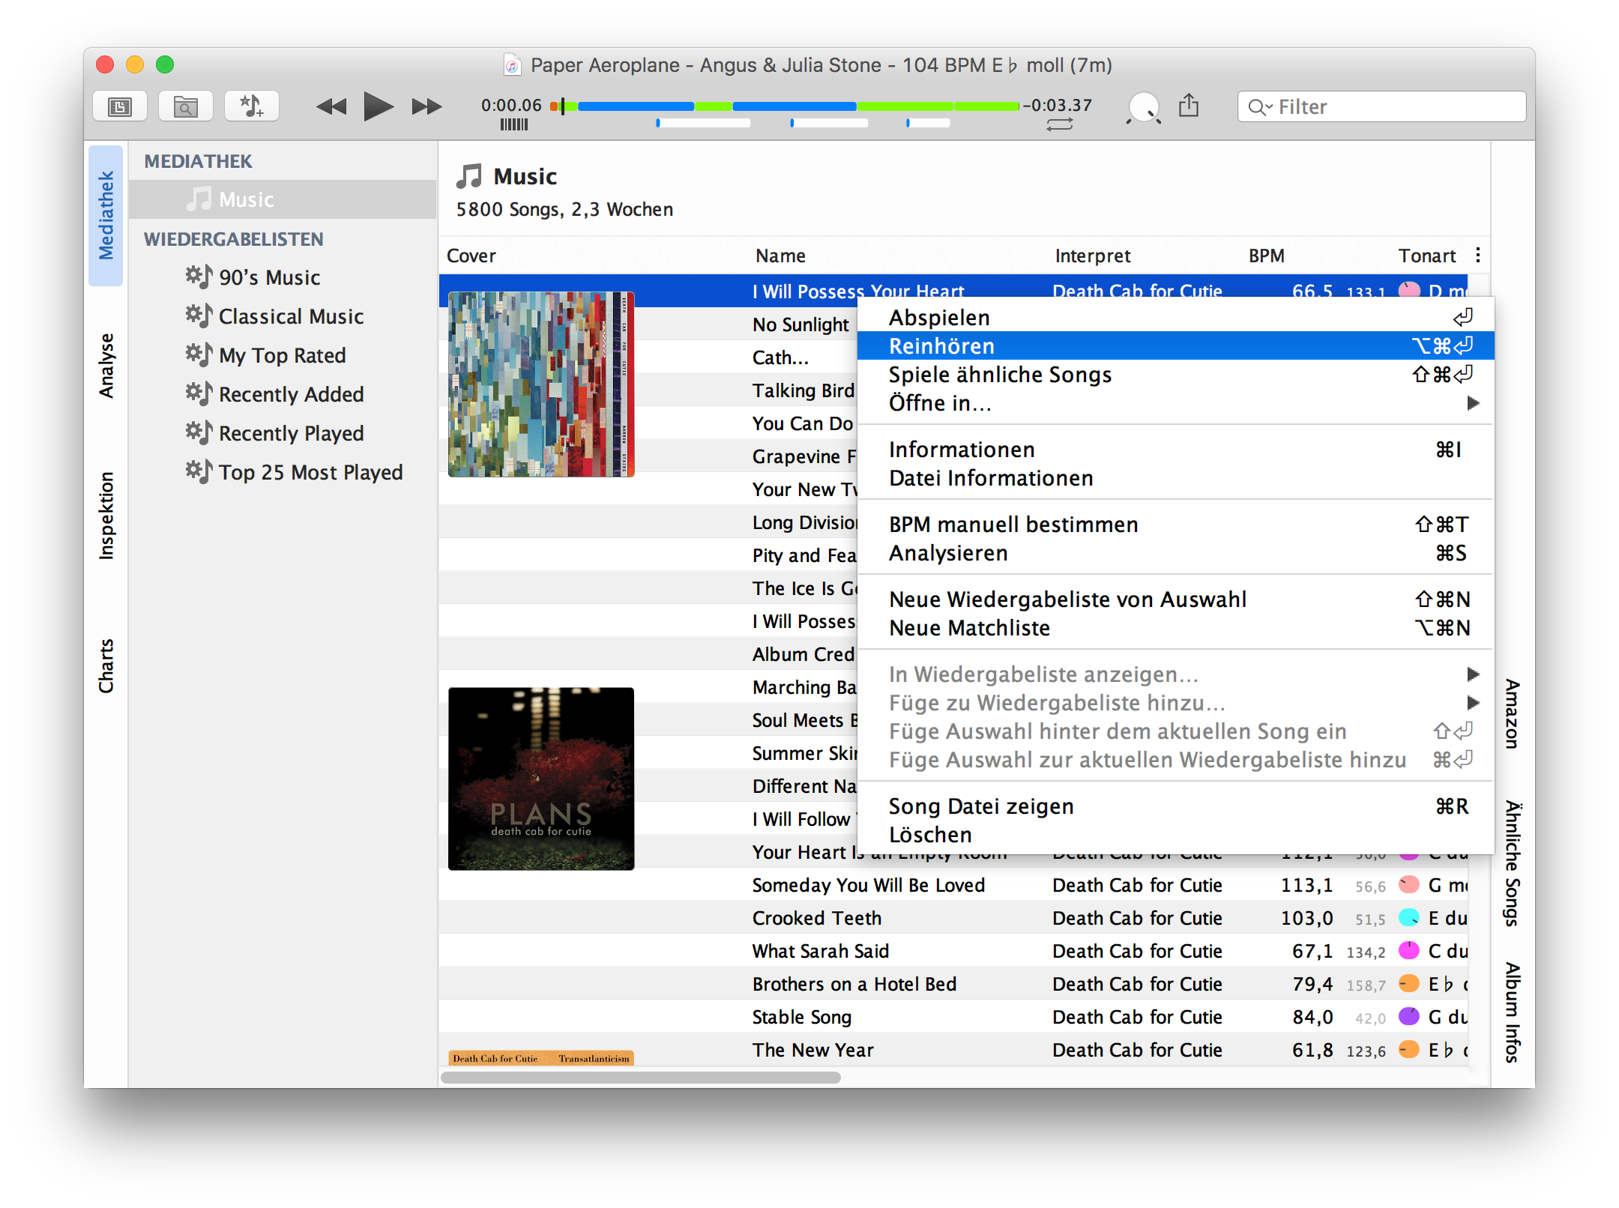Viewport: 1619px width, 1208px height.
Task: Select 'BPM manuell bestimmen' menu entry
Action: pyautogui.click(x=1013, y=525)
